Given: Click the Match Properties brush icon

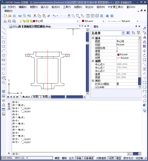Looking at the screenshot, I should pos(48,16).
